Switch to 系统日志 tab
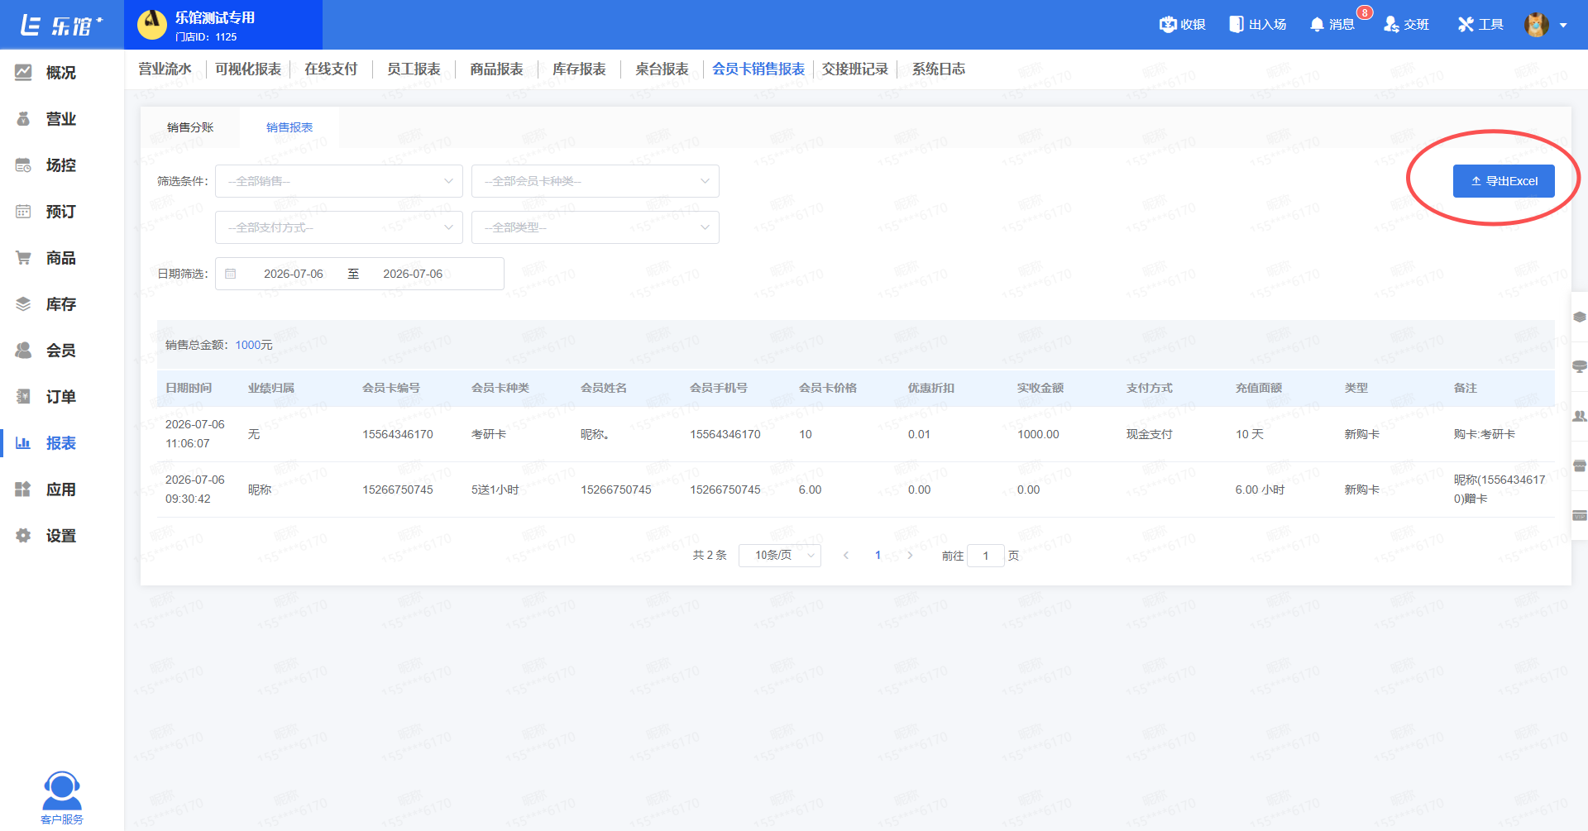1588x831 pixels. point(939,69)
